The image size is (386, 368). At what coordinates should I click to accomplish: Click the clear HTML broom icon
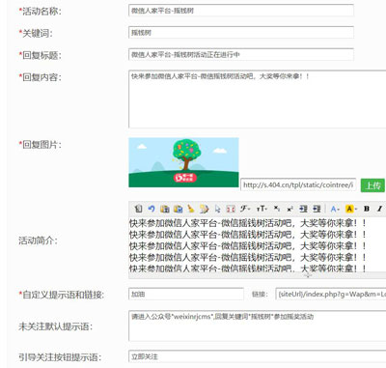pos(191,209)
